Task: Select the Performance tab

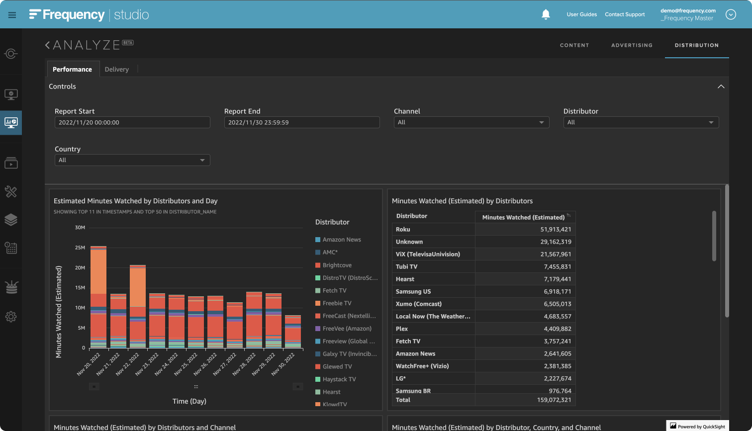Action: (x=73, y=69)
